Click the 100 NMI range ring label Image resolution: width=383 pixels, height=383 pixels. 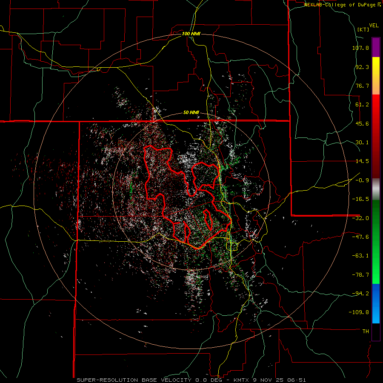(x=191, y=34)
